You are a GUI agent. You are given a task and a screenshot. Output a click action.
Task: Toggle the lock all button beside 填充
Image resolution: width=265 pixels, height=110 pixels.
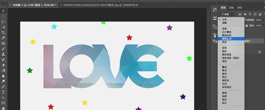[x=247, y=26]
